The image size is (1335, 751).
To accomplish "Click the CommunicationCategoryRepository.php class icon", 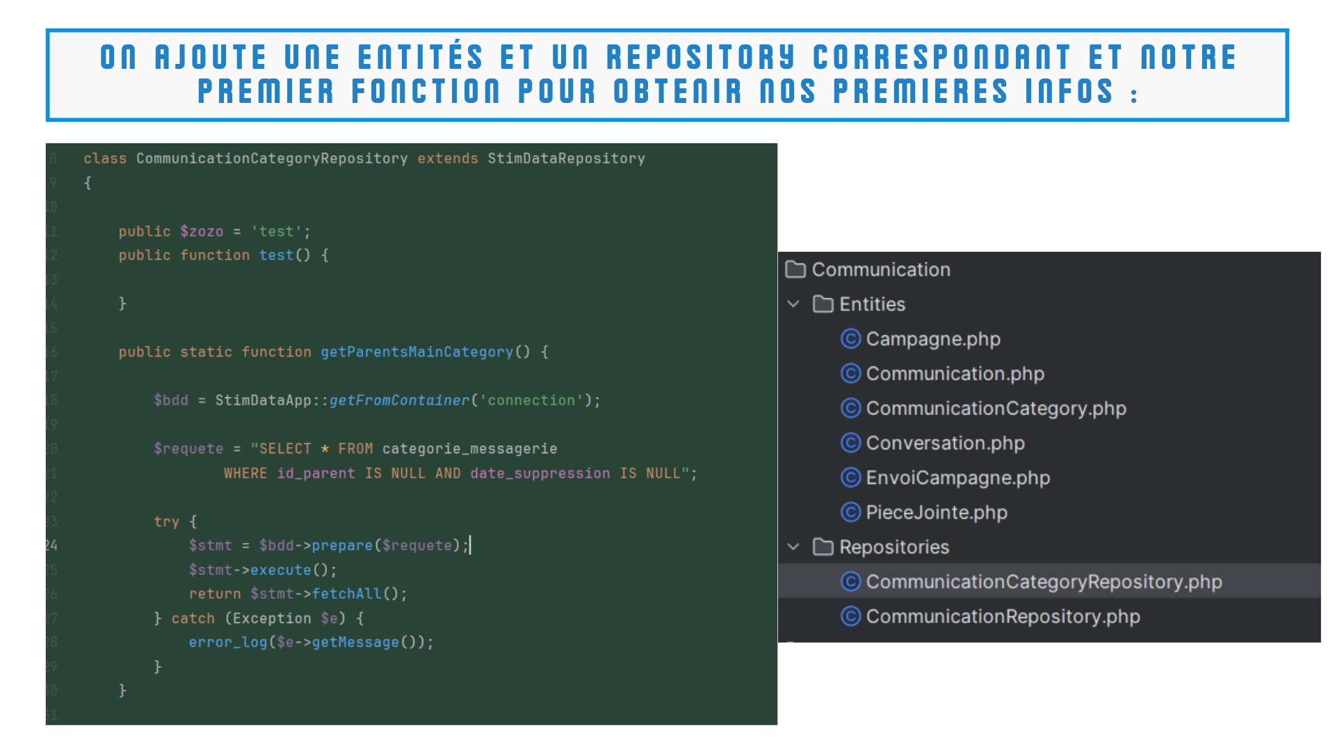I will point(850,581).
